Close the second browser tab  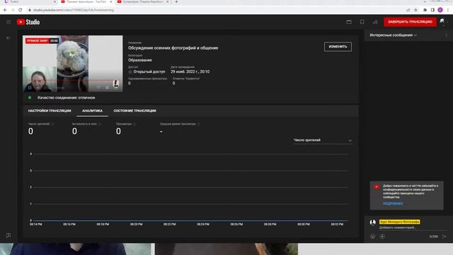click(111, 1)
